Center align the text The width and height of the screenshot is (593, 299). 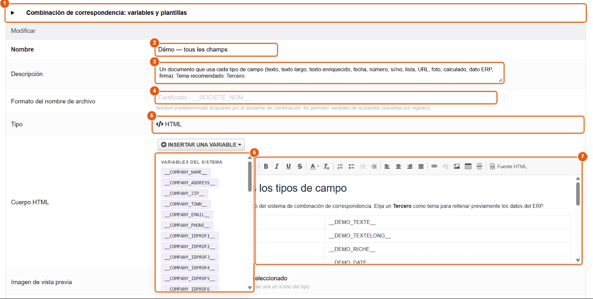[x=399, y=166]
